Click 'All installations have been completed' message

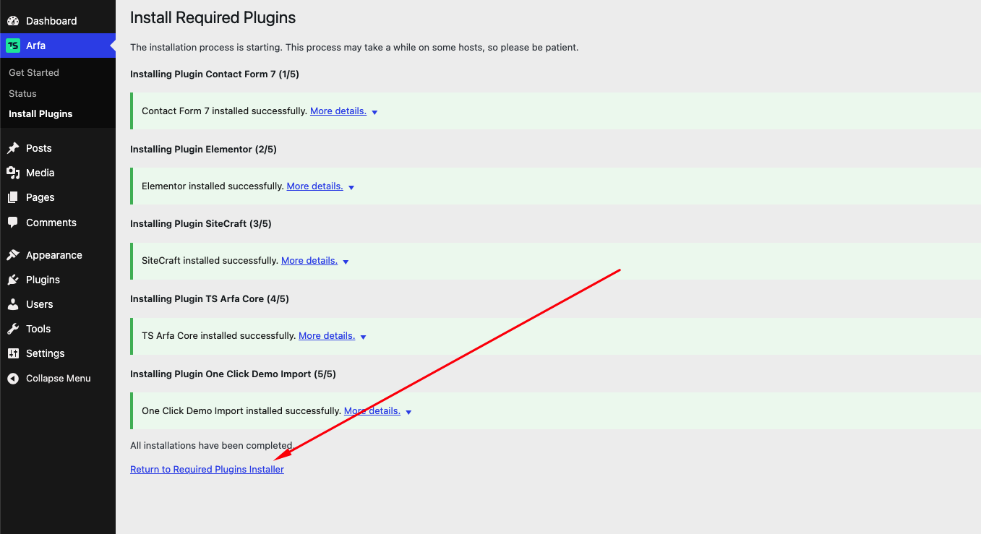(212, 445)
